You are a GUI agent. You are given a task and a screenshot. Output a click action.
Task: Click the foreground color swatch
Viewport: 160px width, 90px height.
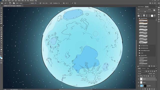pyautogui.click(x=1, y=58)
